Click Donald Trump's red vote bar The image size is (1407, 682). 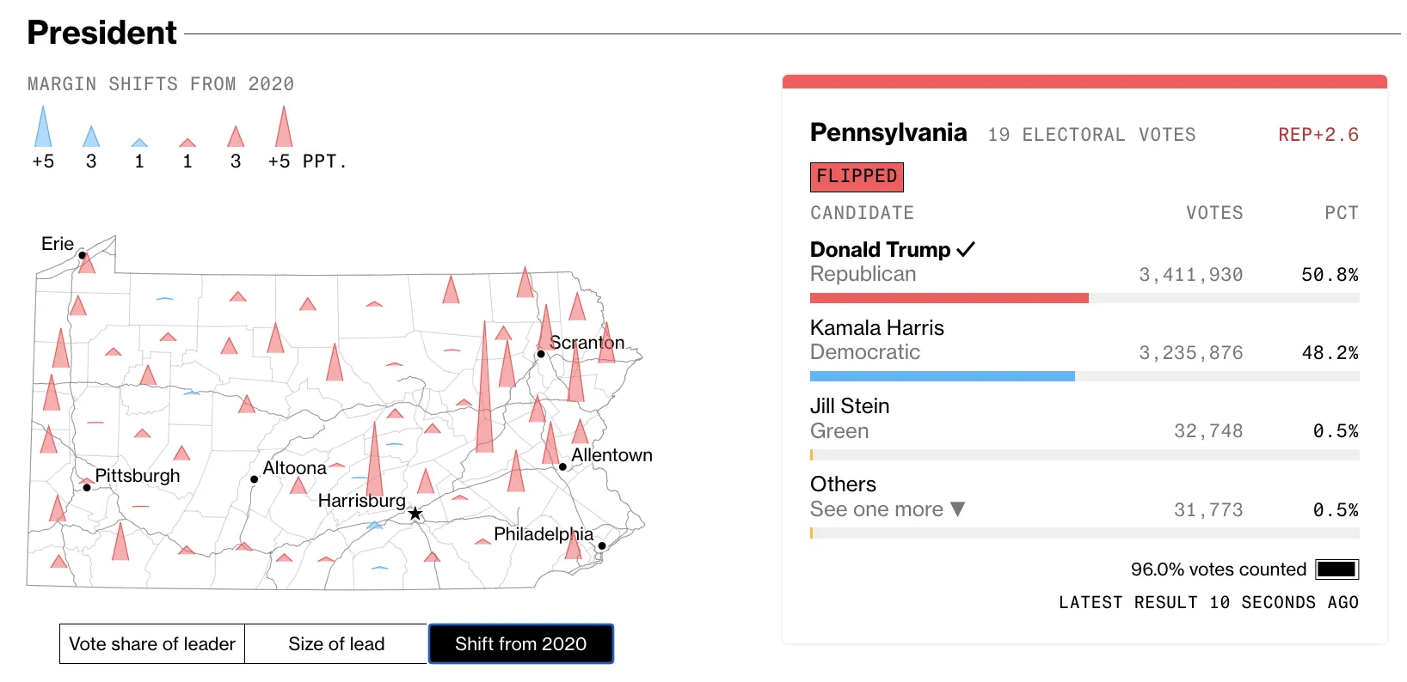coord(949,298)
